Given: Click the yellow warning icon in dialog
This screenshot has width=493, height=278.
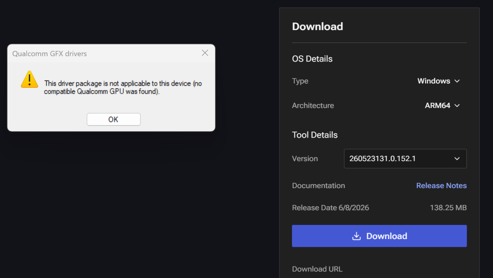Looking at the screenshot, I should click(30, 80).
